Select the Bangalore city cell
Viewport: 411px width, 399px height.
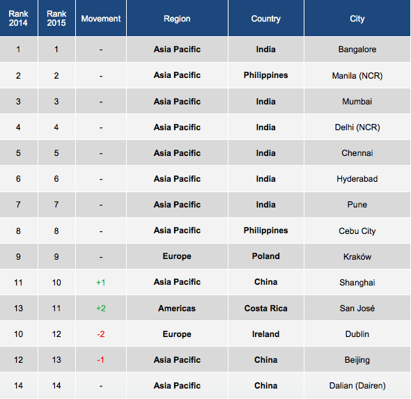pyautogui.click(x=357, y=49)
